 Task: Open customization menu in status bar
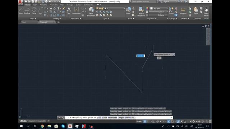pyautogui.click(x=210, y=121)
